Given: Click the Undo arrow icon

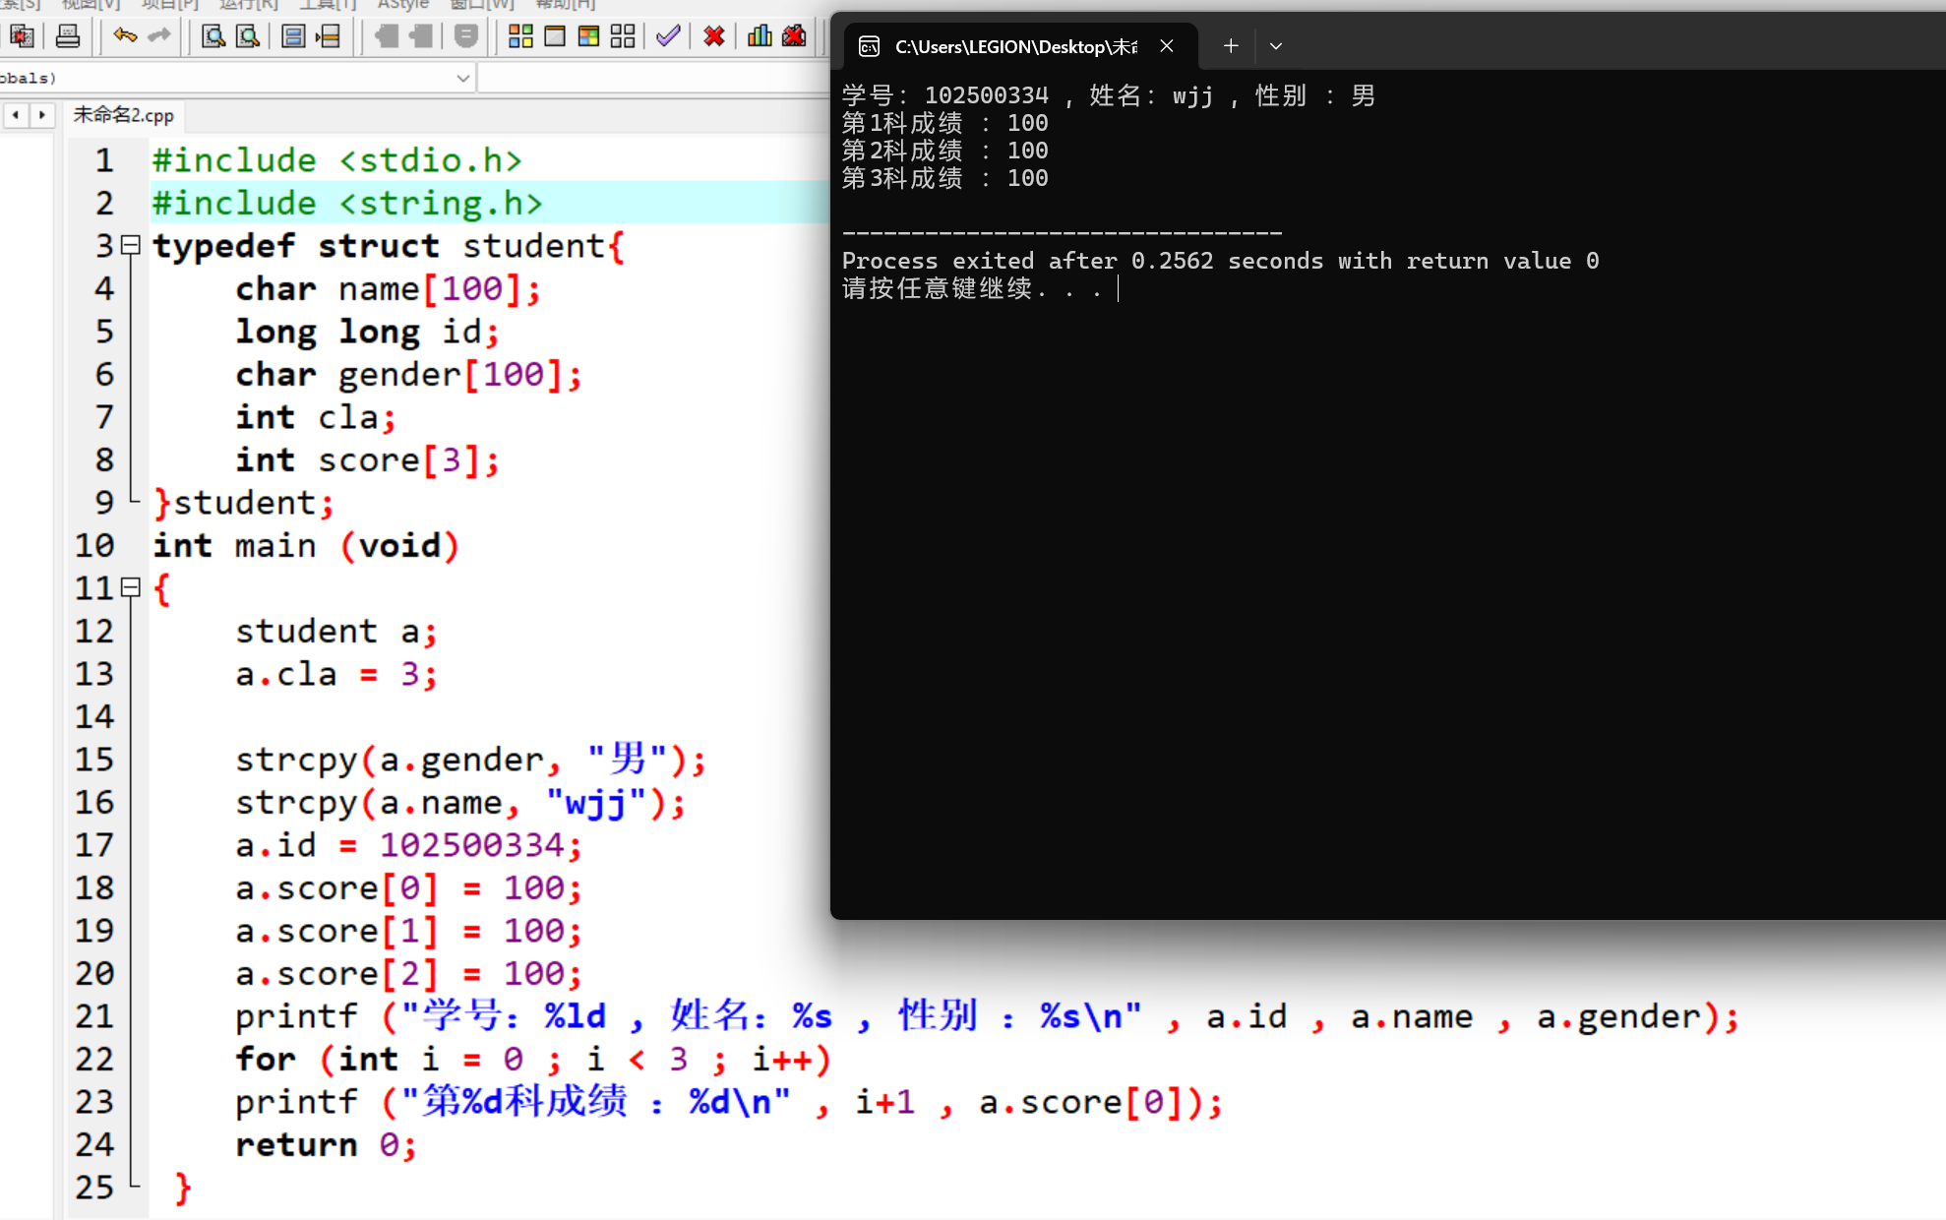Looking at the screenshot, I should click(x=124, y=36).
